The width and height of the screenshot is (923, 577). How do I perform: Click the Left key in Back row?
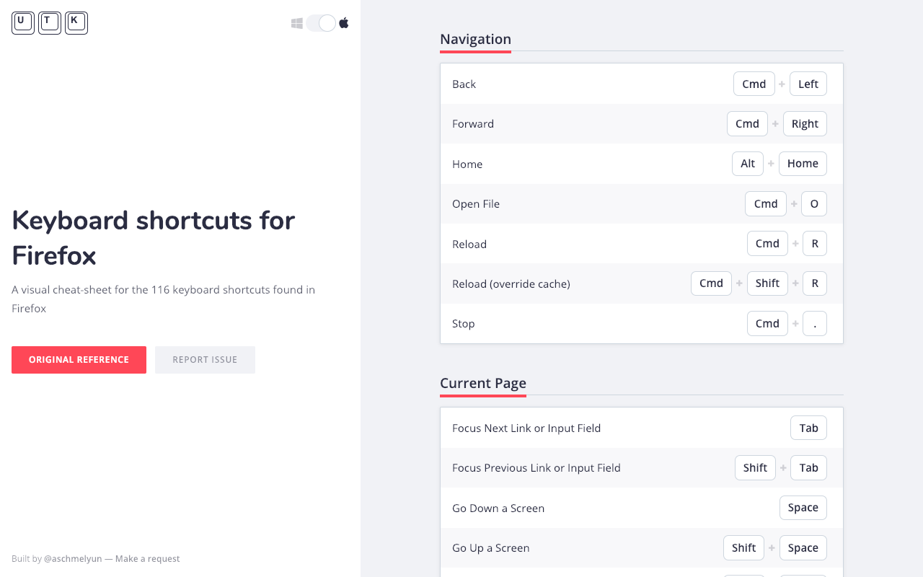808,84
